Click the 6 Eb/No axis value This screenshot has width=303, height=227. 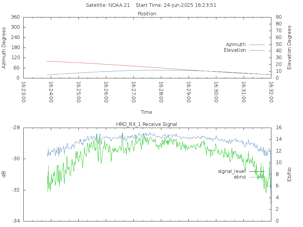click(x=277, y=186)
